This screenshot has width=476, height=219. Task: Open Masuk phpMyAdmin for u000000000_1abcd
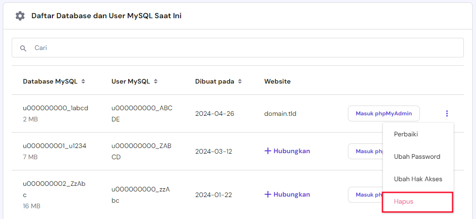[x=384, y=113]
